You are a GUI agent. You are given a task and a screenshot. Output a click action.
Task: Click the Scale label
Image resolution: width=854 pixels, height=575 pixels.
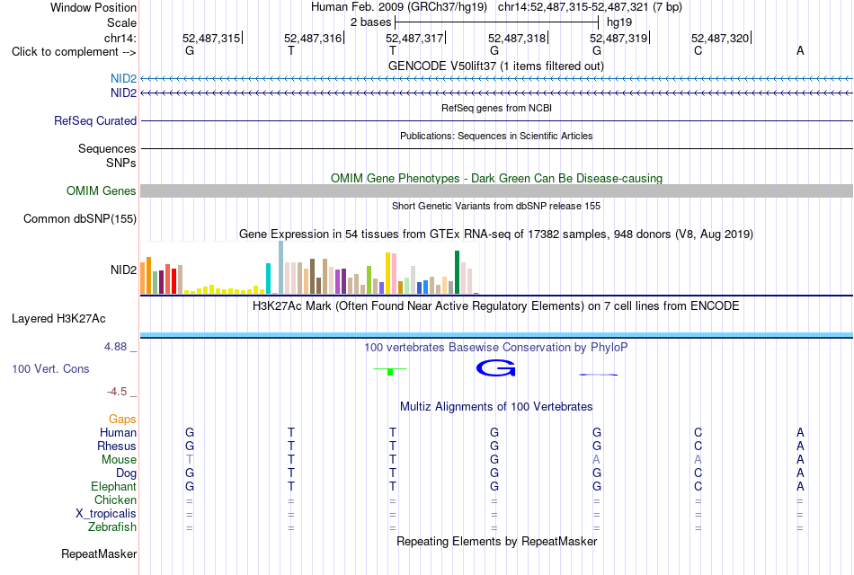point(121,22)
